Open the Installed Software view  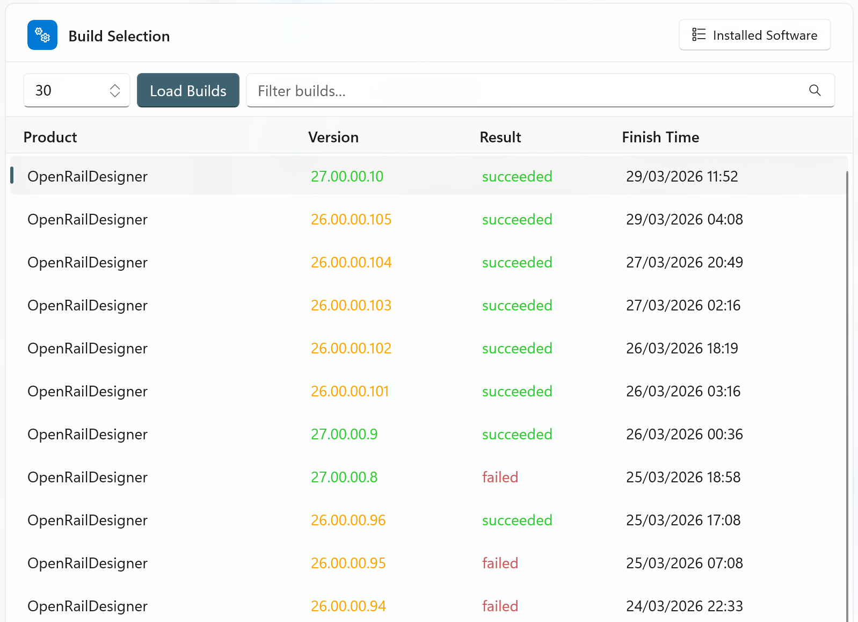pos(754,35)
